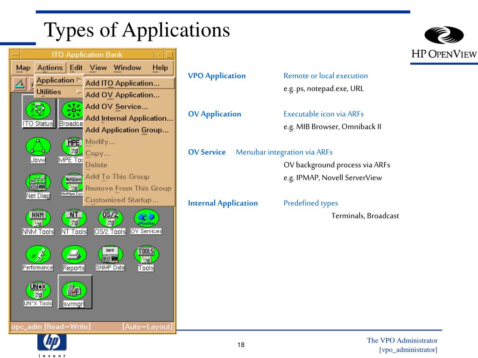Click the triangle toolbar button below Map
Viewport: 478px width, 358px height.
(20, 84)
